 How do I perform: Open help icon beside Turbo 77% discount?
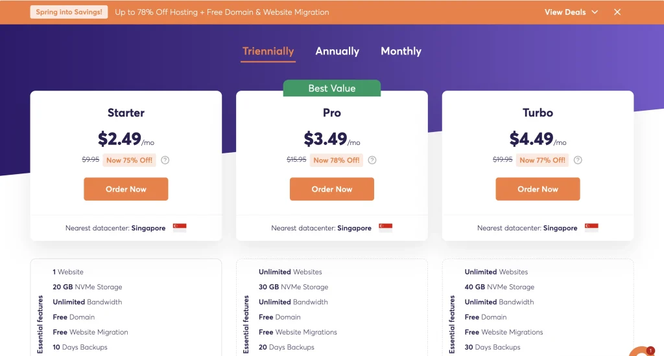click(x=578, y=161)
